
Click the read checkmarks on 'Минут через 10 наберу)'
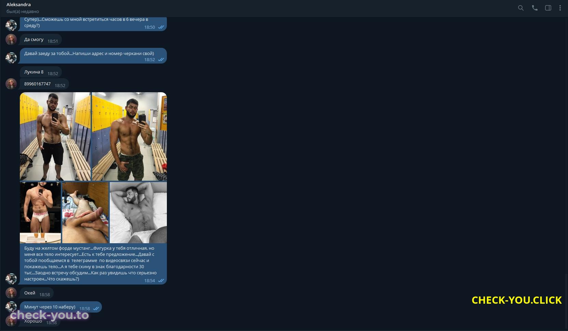pos(96,309)
